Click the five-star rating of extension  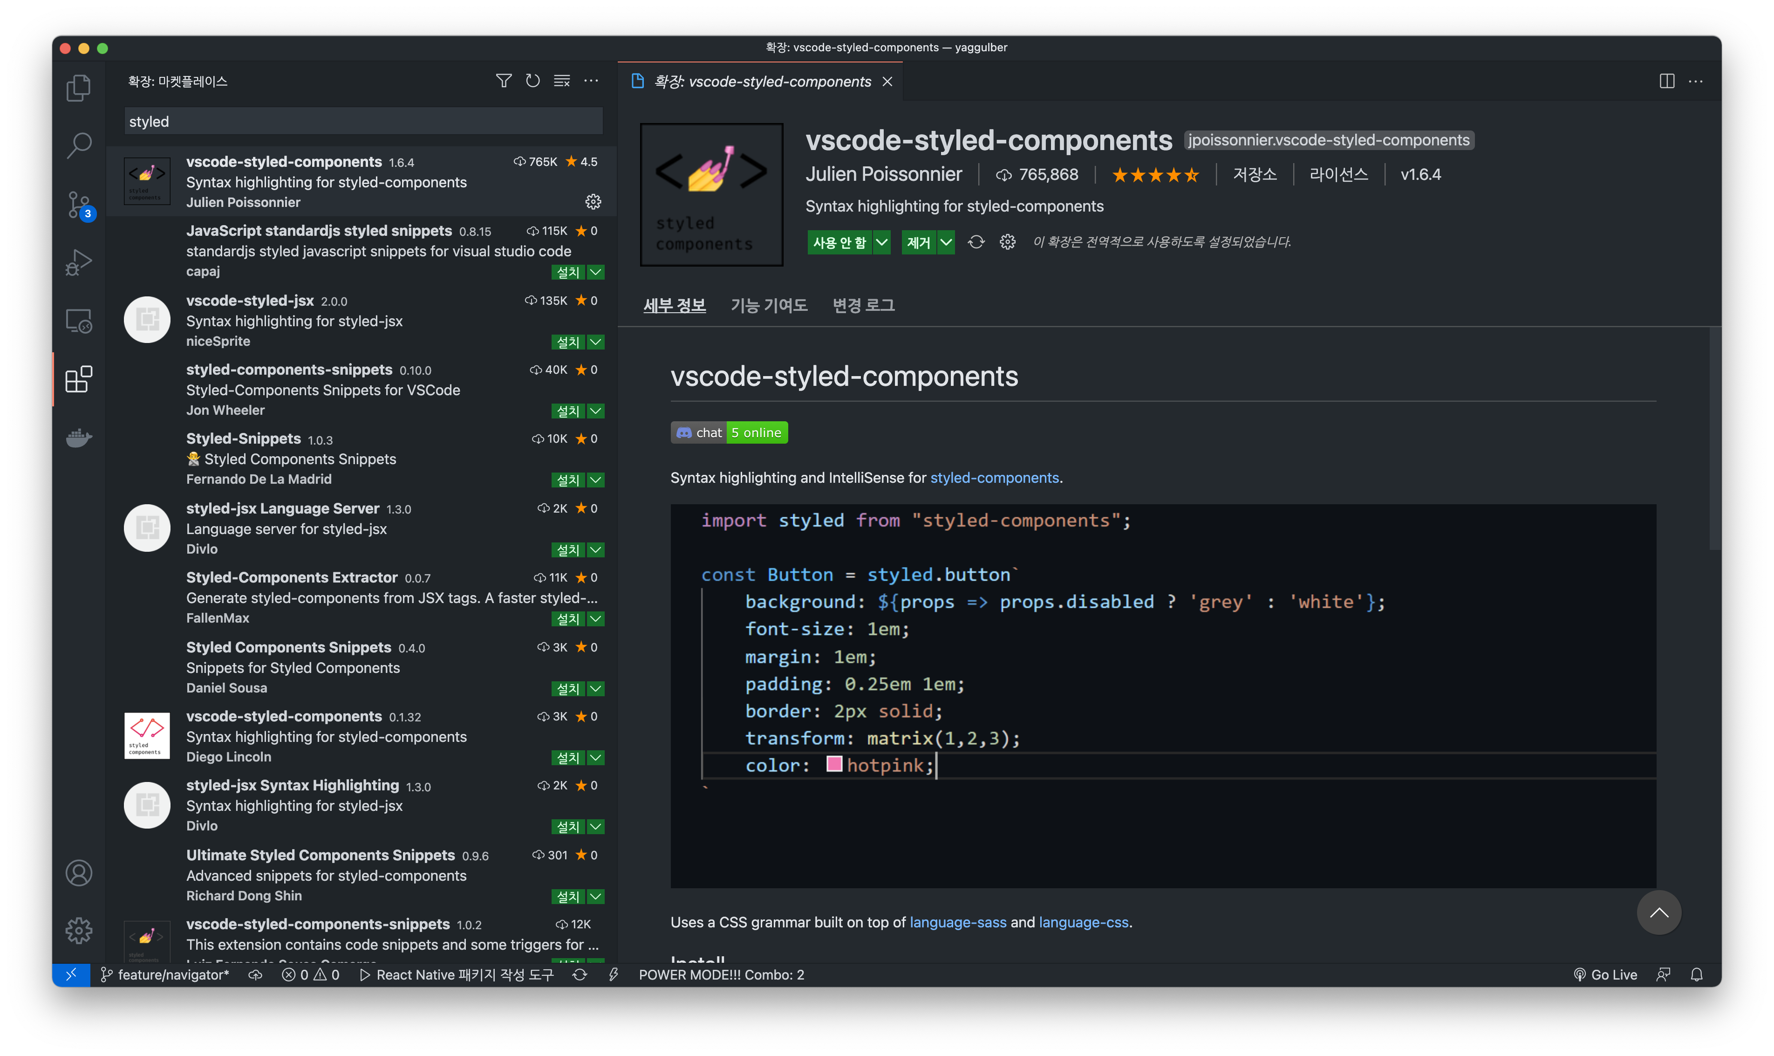coord(1155,175)
